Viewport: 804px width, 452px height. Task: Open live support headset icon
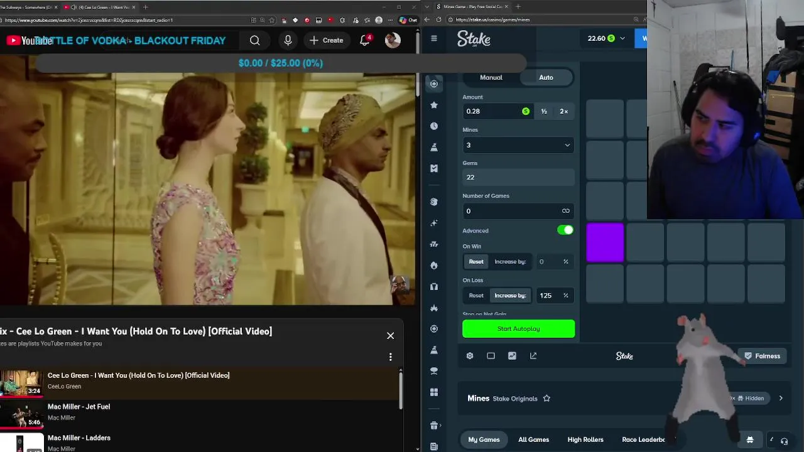[784, 441]
